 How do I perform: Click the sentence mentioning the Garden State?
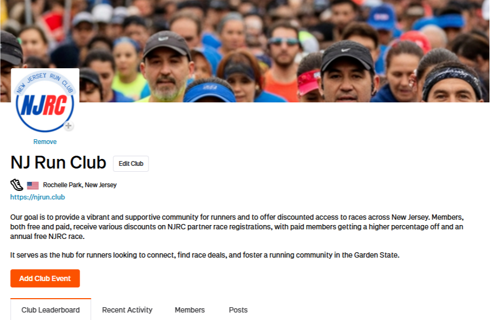[205, 255]
